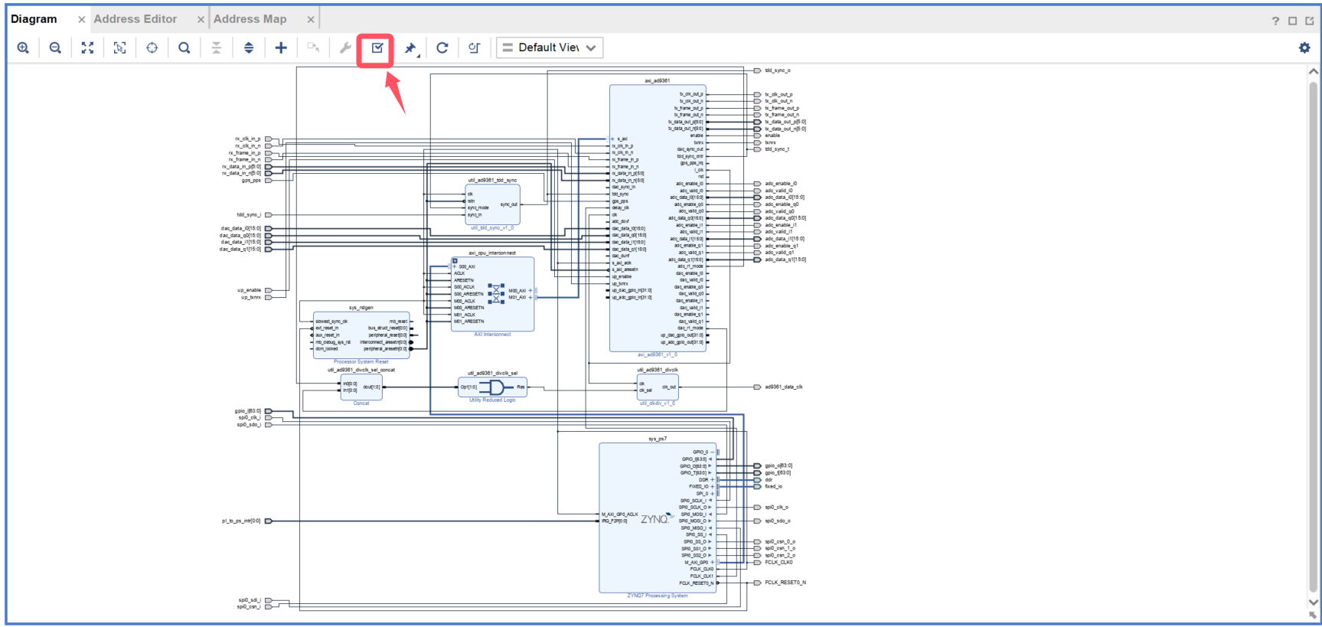Expand M00_AXI interface on AXI Interconnect
The width and height of the screenshot is (1322, 627).
click(530, 290)
